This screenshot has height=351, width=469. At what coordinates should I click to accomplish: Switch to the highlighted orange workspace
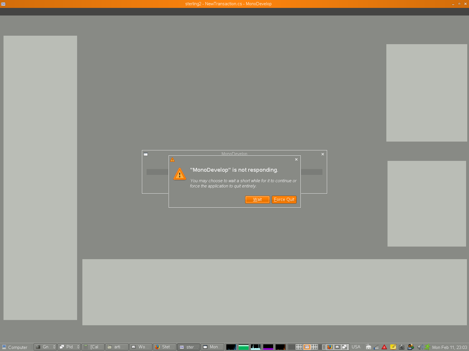[307, 347]
